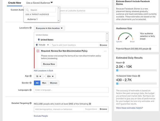160x121 pixels.
Task: Choose Audience 1 from saved audiences list
Action: (33, 19)
